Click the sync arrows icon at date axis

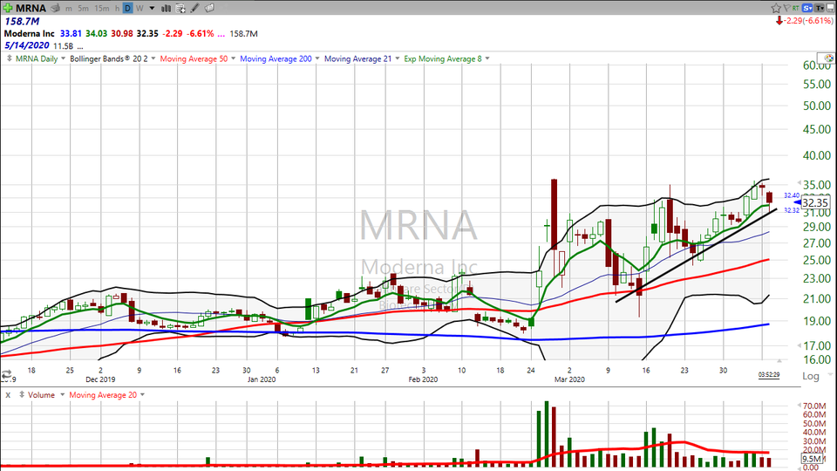coord(6,374)
